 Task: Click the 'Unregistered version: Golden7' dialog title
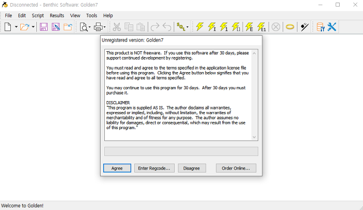tap(132, 40)
